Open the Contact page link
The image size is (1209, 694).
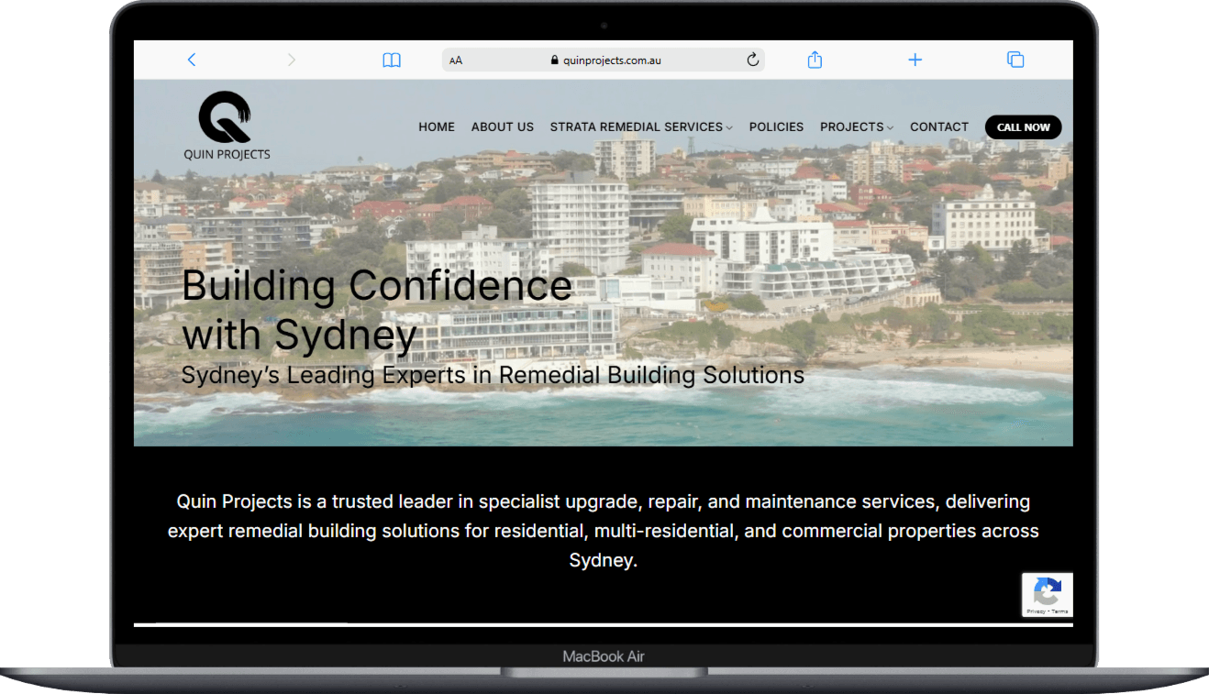pyautogui.click(x=938, y=127)
